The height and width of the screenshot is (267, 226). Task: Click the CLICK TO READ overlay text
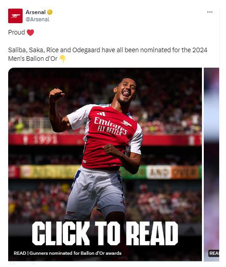[105, 233]
